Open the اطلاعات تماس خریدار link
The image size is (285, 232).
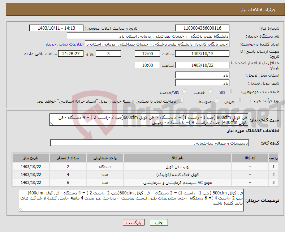coord(64,44)
